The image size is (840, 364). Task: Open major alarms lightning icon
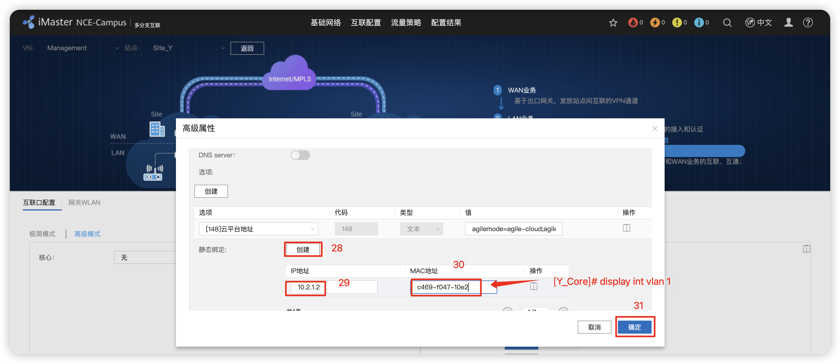(655, 23)
